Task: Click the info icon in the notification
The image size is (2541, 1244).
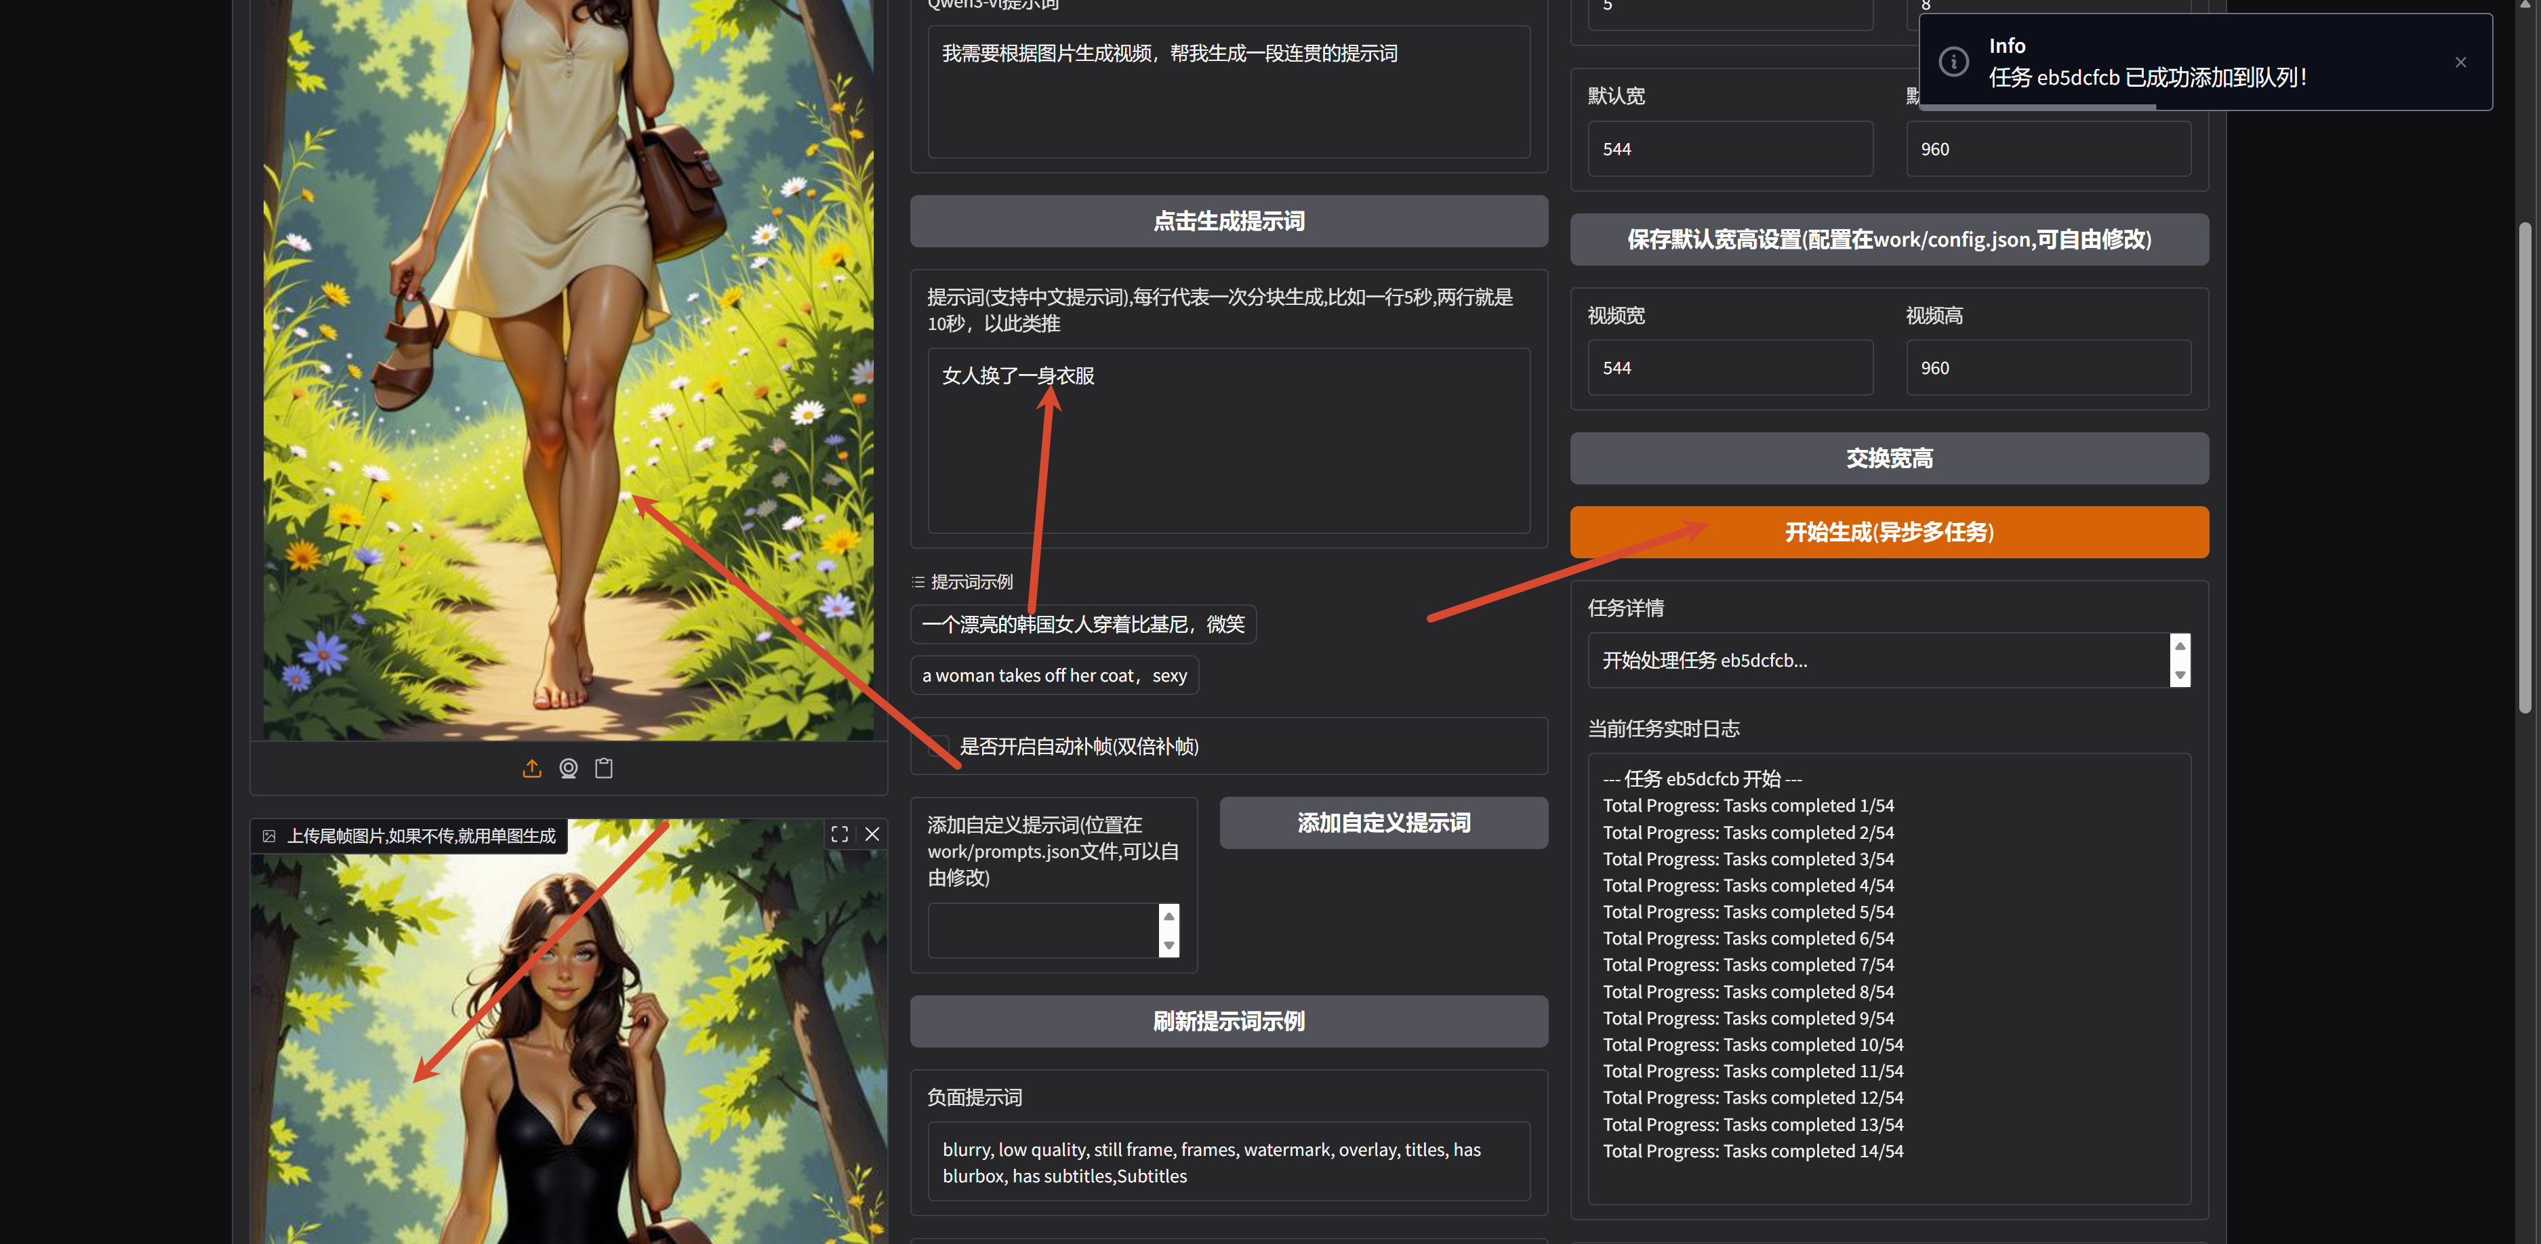Action: point(1953,62)
